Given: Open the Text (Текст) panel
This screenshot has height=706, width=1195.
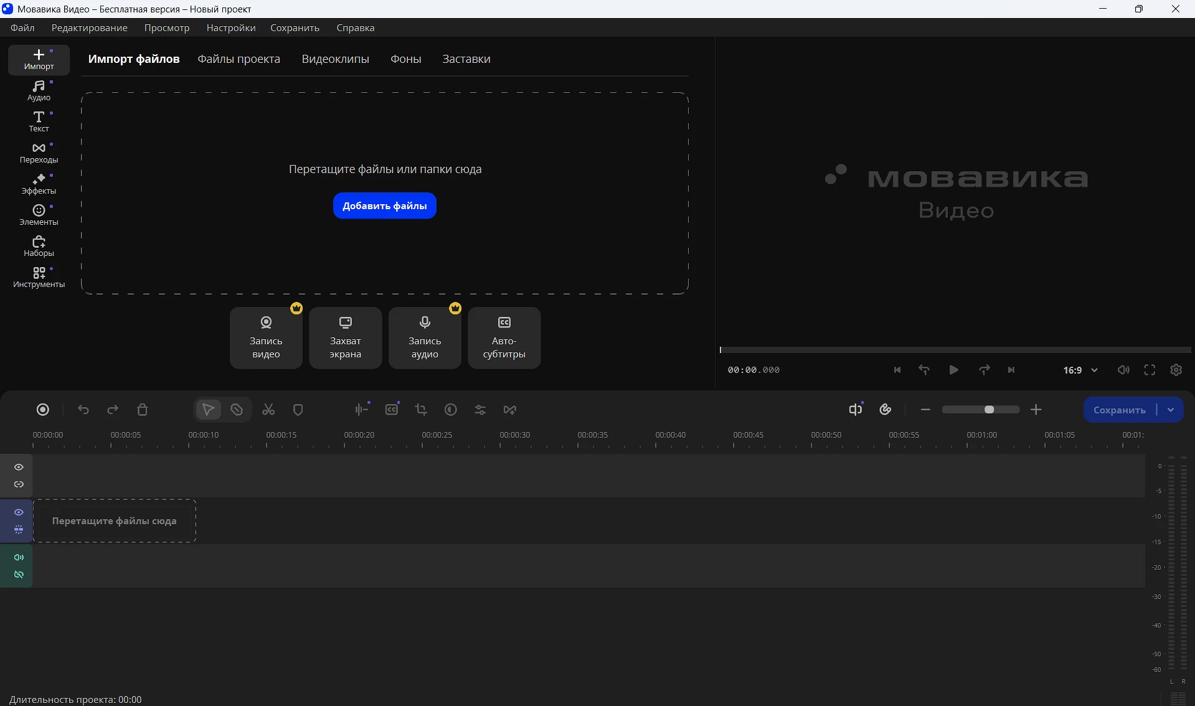Looking at the screenshot, I should coord(39,121).
